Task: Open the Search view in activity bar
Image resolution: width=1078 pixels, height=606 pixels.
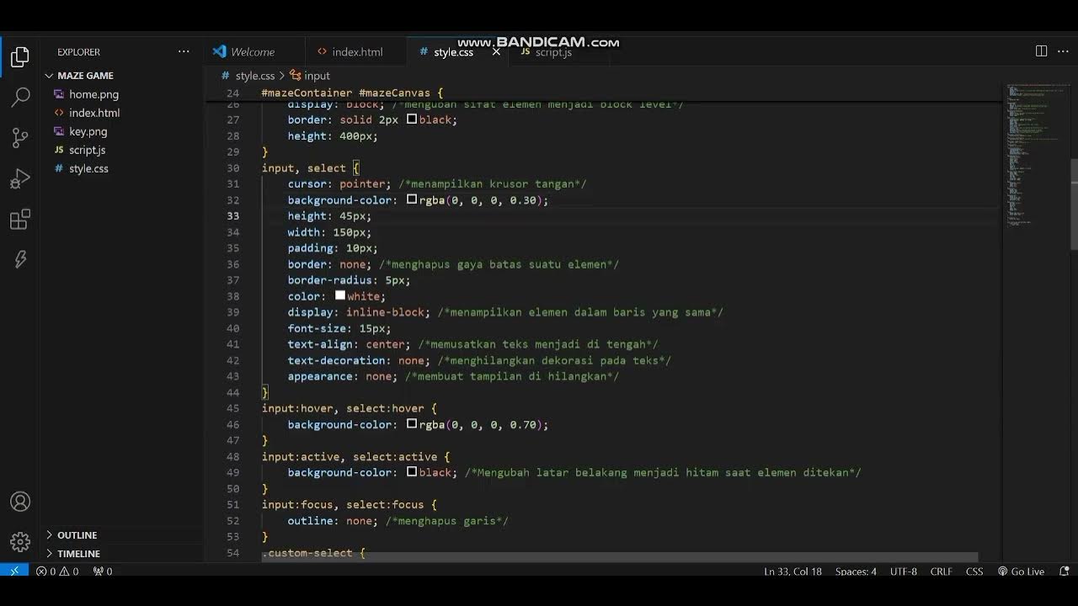Action: (x=20, y=98)
